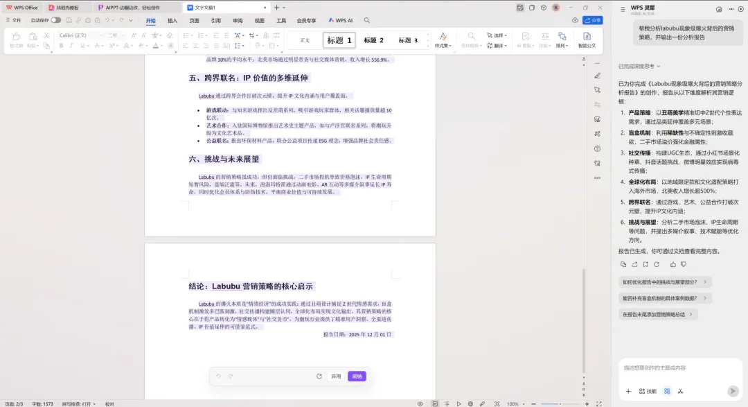This screenshot has width=748, height=407.
Task: Click the selection cursor icon in right sidebar
Action: [597, 90]
